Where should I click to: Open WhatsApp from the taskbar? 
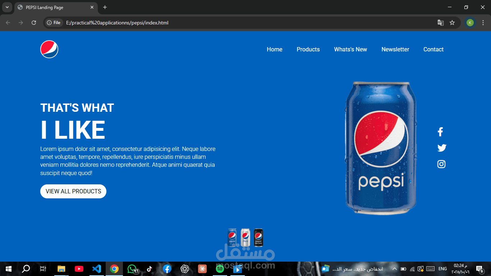pyautogui.click(x=132, y=268)
